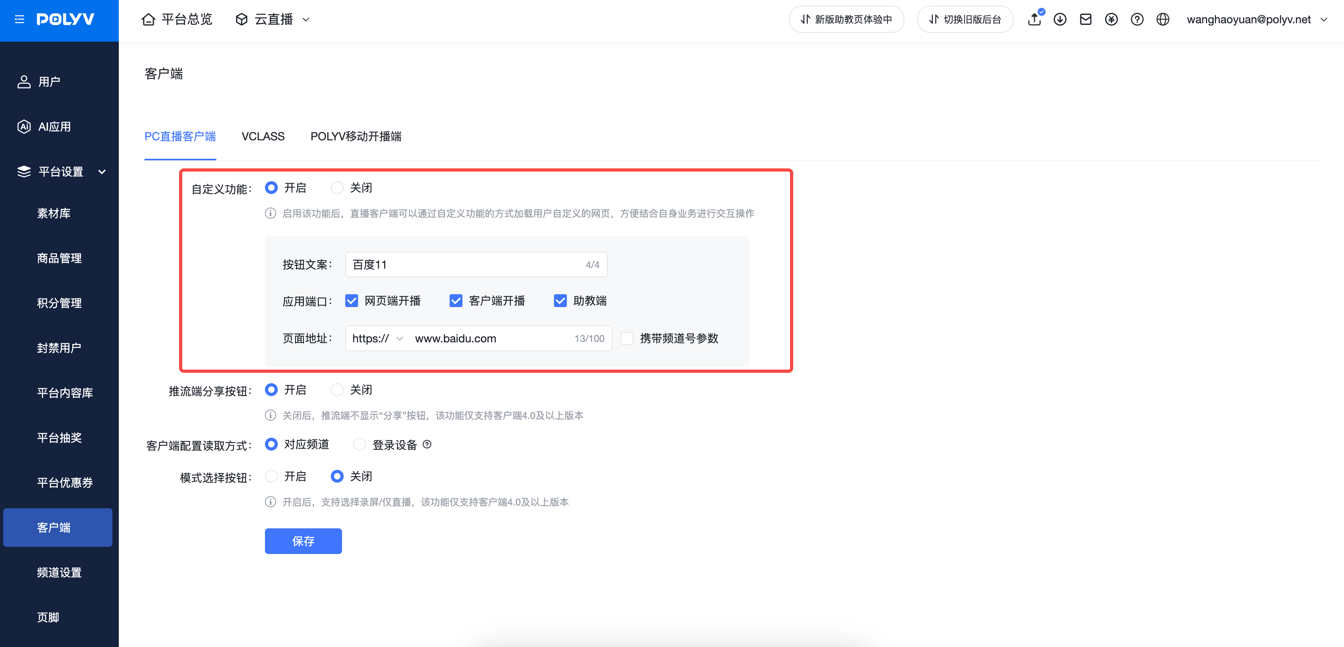Click the POLYV logo
This screenshot has width=1344, height=647.
click(x=65, y=19)
